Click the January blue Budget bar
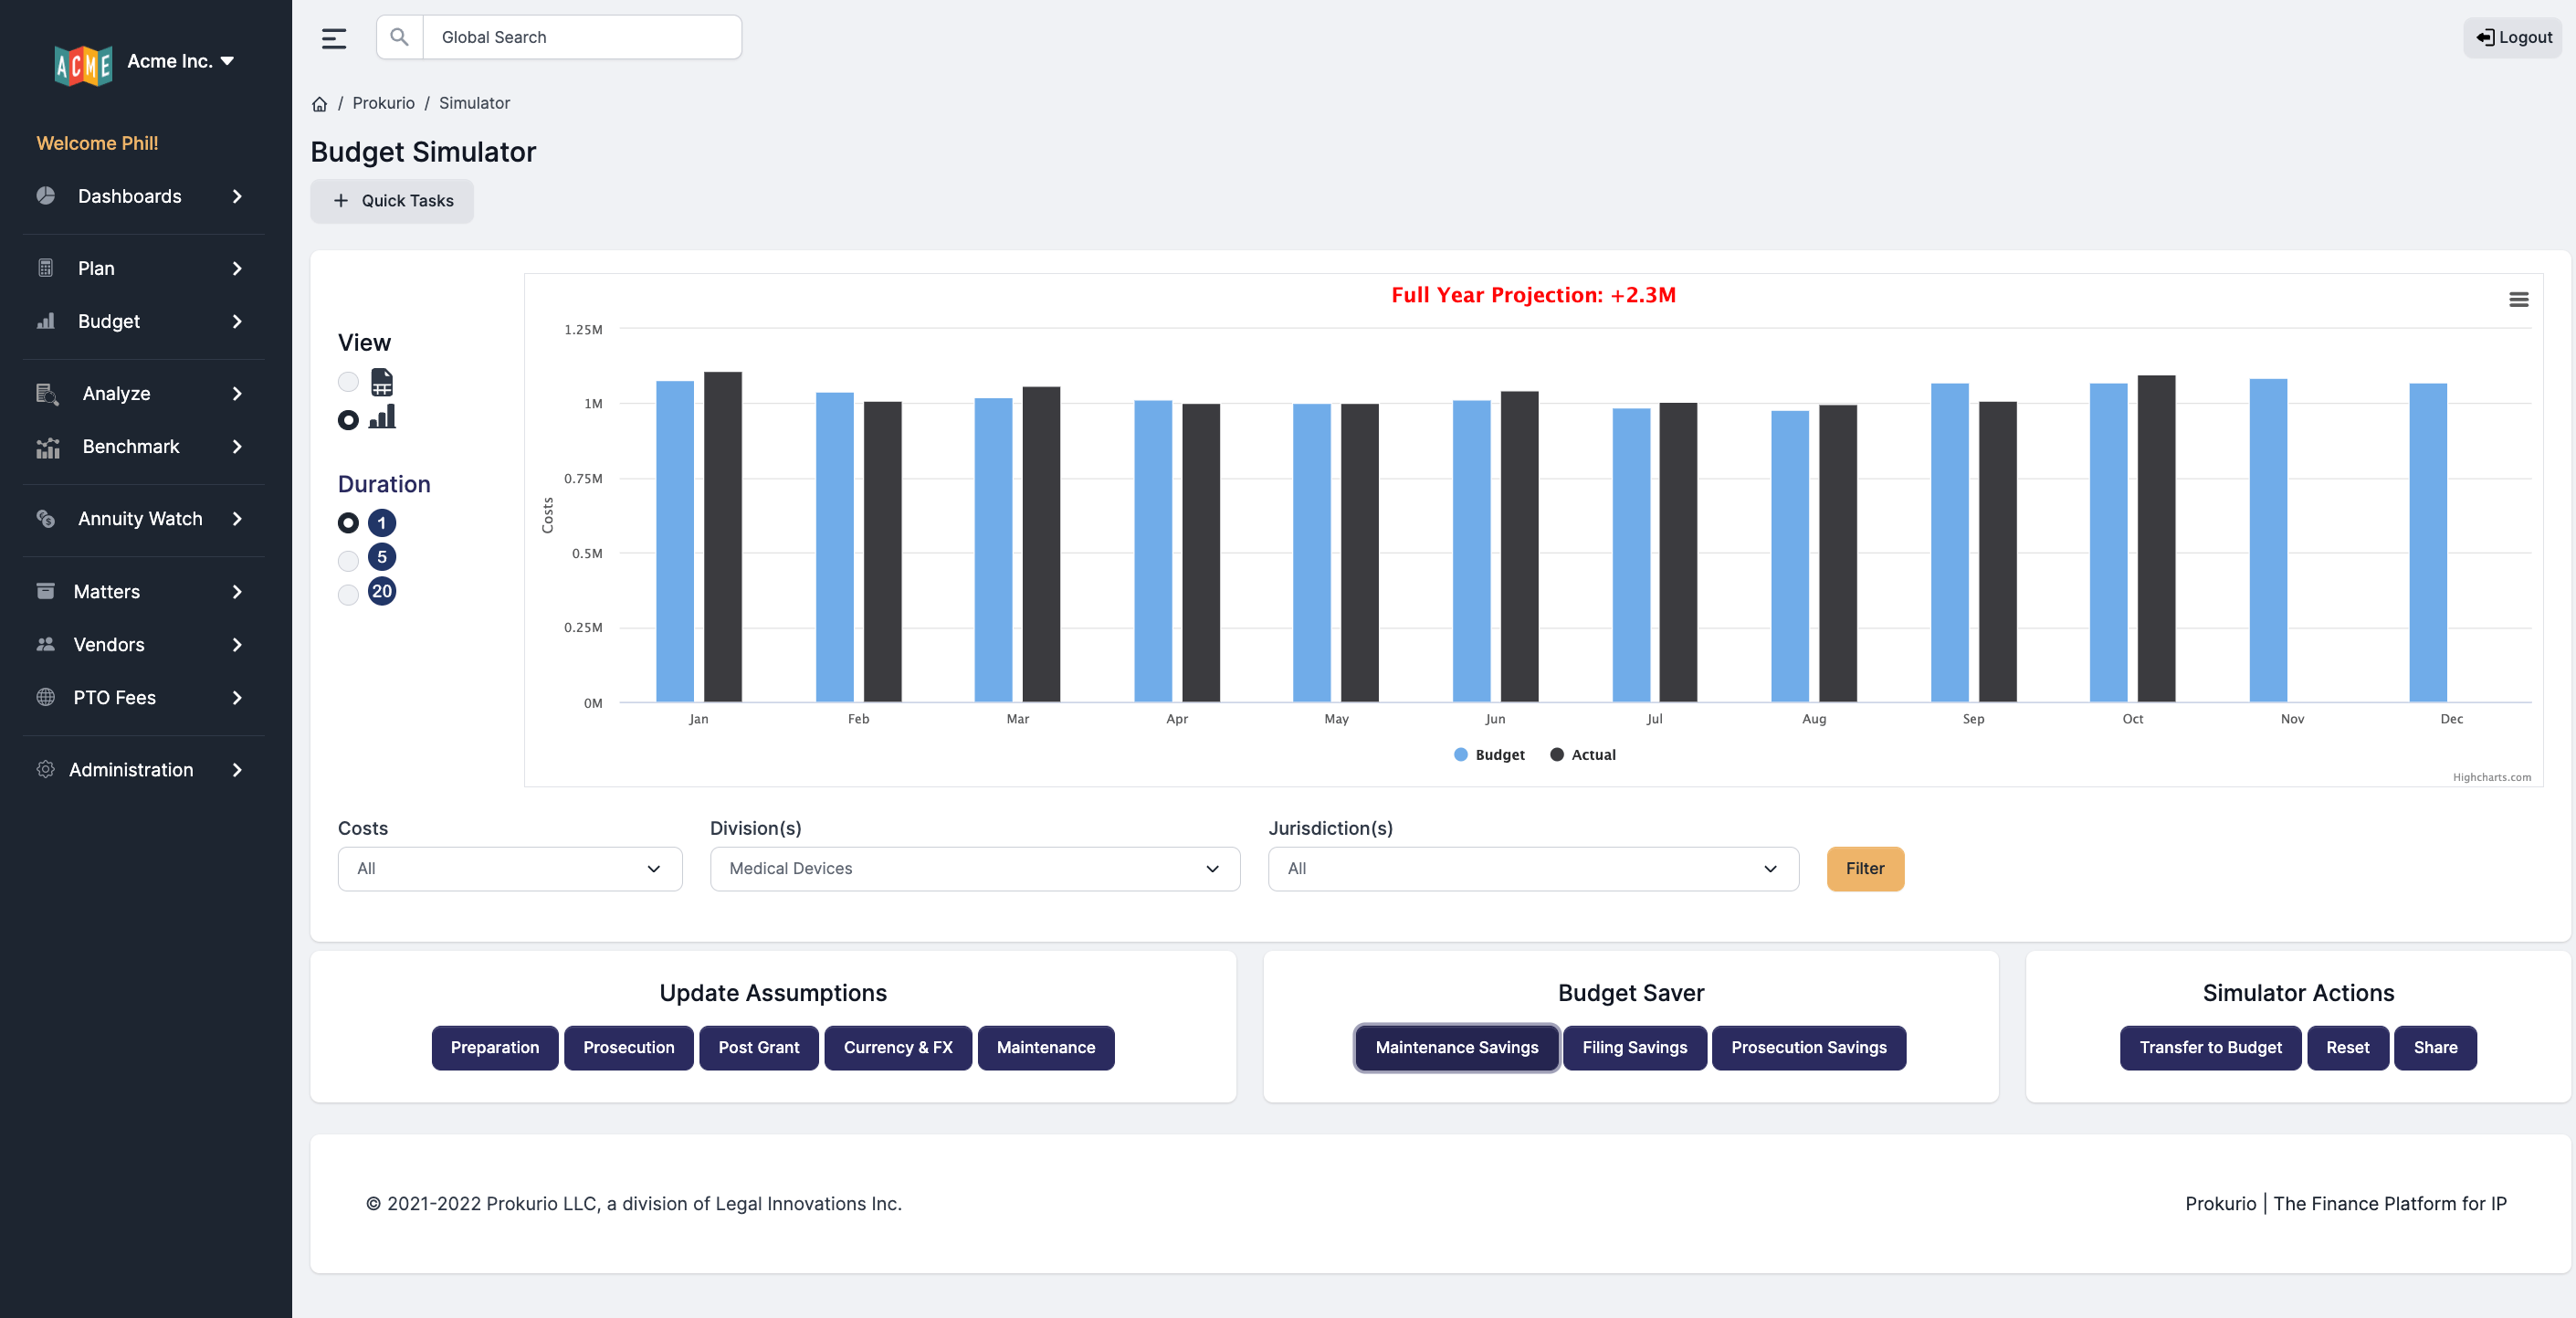Screen dimensions: 2576x1318 coord(675,541)
